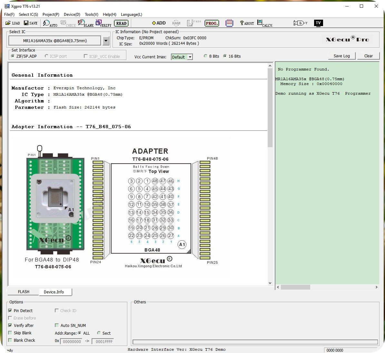This screenshot has height=353, width=385.
Task: Switch to the Device.Info tab
Action: (x=55, y=292)
